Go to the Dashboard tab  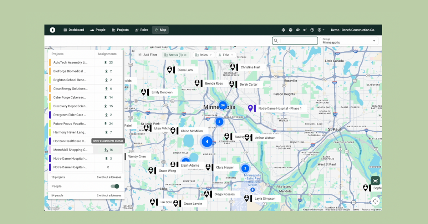click(x=74, y=30)
